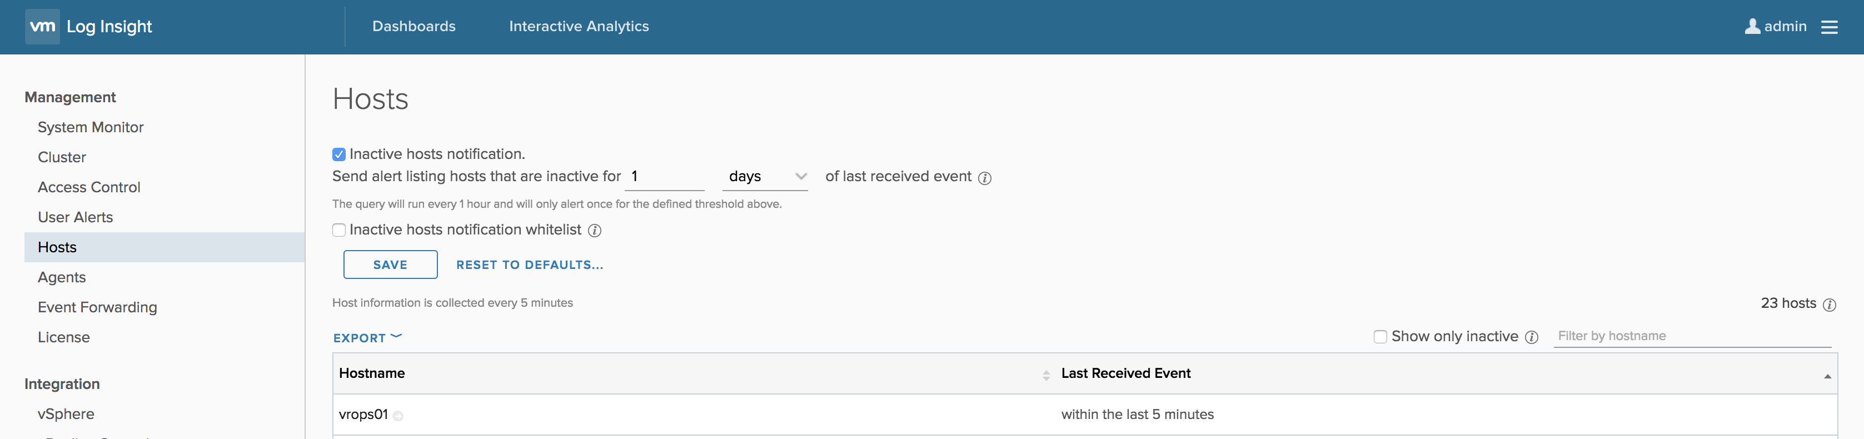Enable Inactive hosts notification whitelist checkbox
This screenshot has height=439, width=1864.
tap(338, 230)
